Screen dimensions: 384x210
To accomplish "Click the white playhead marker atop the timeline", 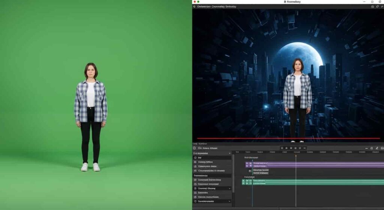I will pyautogui.click(x=296, y=156).
